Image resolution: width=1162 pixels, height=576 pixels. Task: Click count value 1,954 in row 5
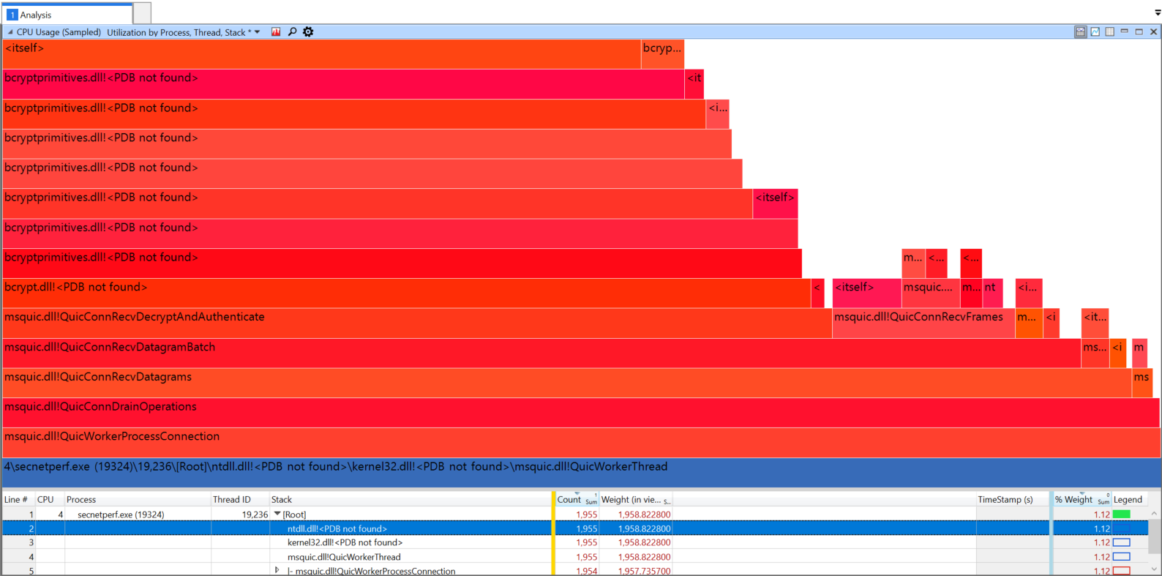pyautogui.click(x=586, y=571)
